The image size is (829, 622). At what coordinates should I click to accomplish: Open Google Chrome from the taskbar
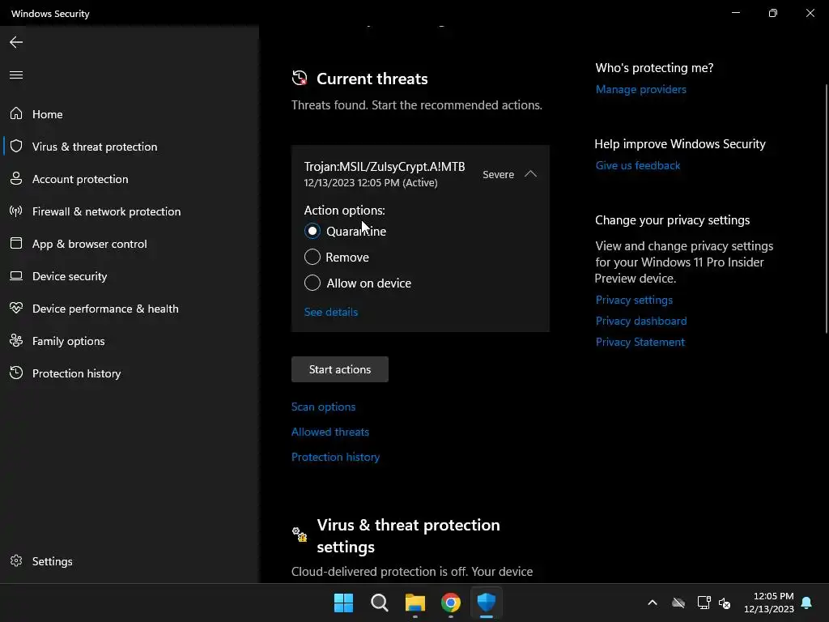click(450, 603)
